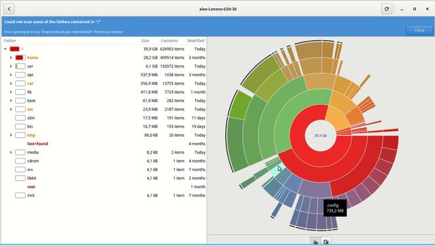
Task: Expand the tmp folder
Action: pos(11,135)
